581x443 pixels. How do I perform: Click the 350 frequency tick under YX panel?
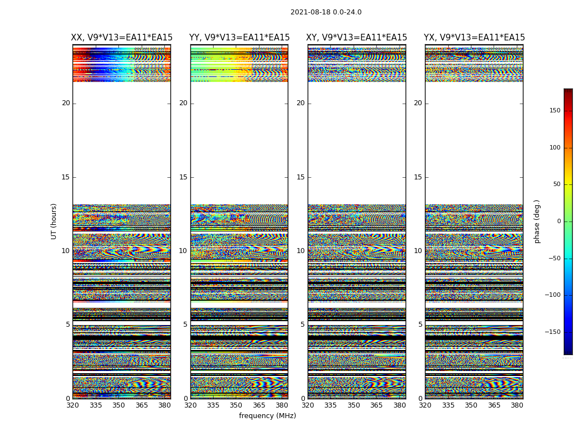pos(471,405)
